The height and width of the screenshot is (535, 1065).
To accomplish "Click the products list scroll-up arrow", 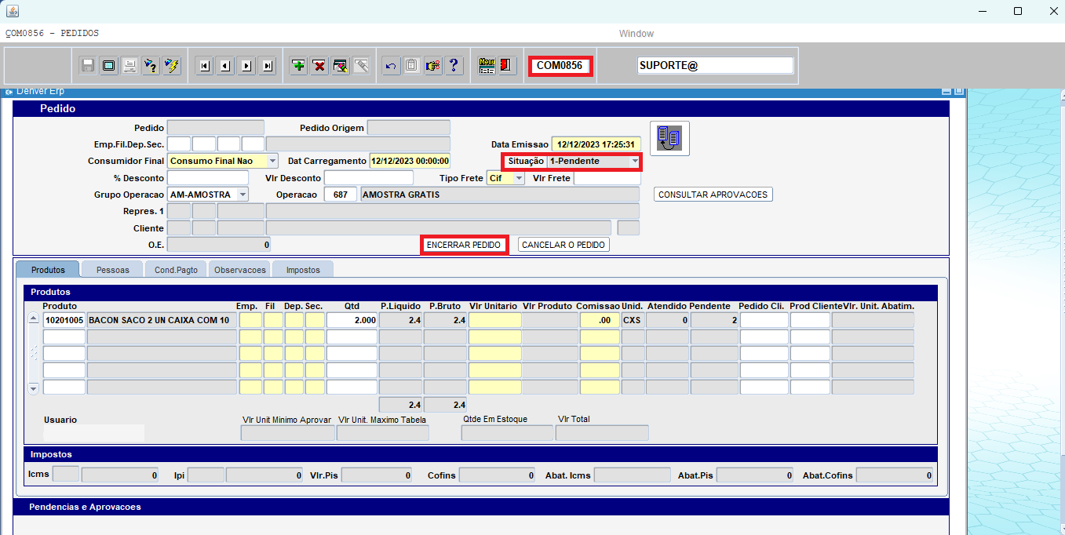I will pos(33,318).
